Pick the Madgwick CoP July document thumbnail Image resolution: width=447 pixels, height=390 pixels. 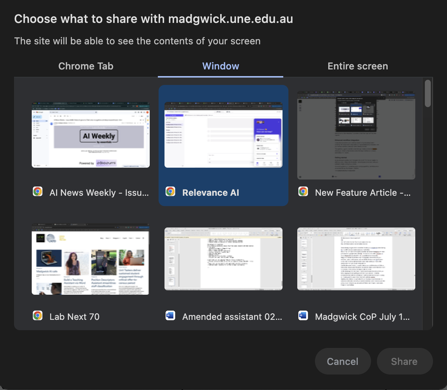point(356,259)
